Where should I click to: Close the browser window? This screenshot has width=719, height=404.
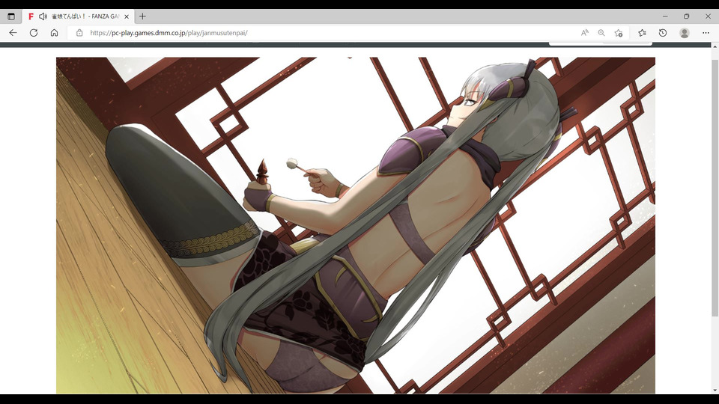tap(708, 16)
